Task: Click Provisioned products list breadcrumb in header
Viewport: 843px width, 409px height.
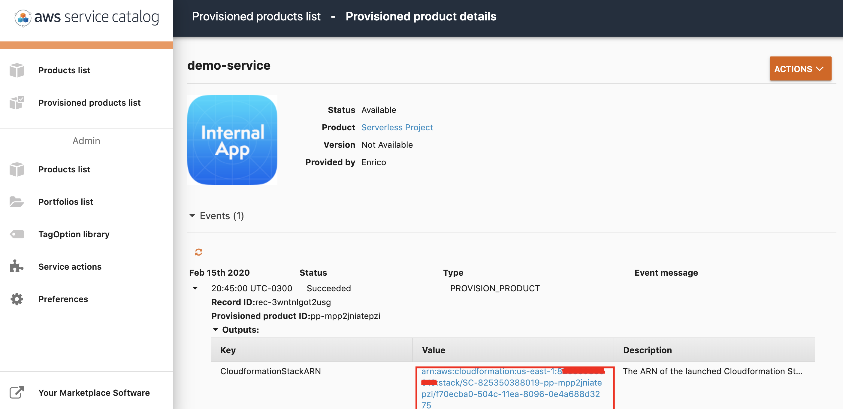Action: tap(256, 17)
